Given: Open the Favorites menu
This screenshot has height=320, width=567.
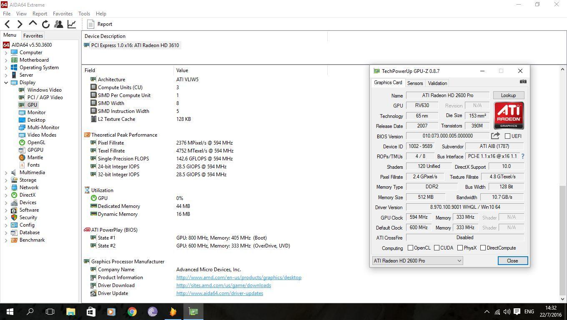Looking at the screenshot, I should coord(63,14).
